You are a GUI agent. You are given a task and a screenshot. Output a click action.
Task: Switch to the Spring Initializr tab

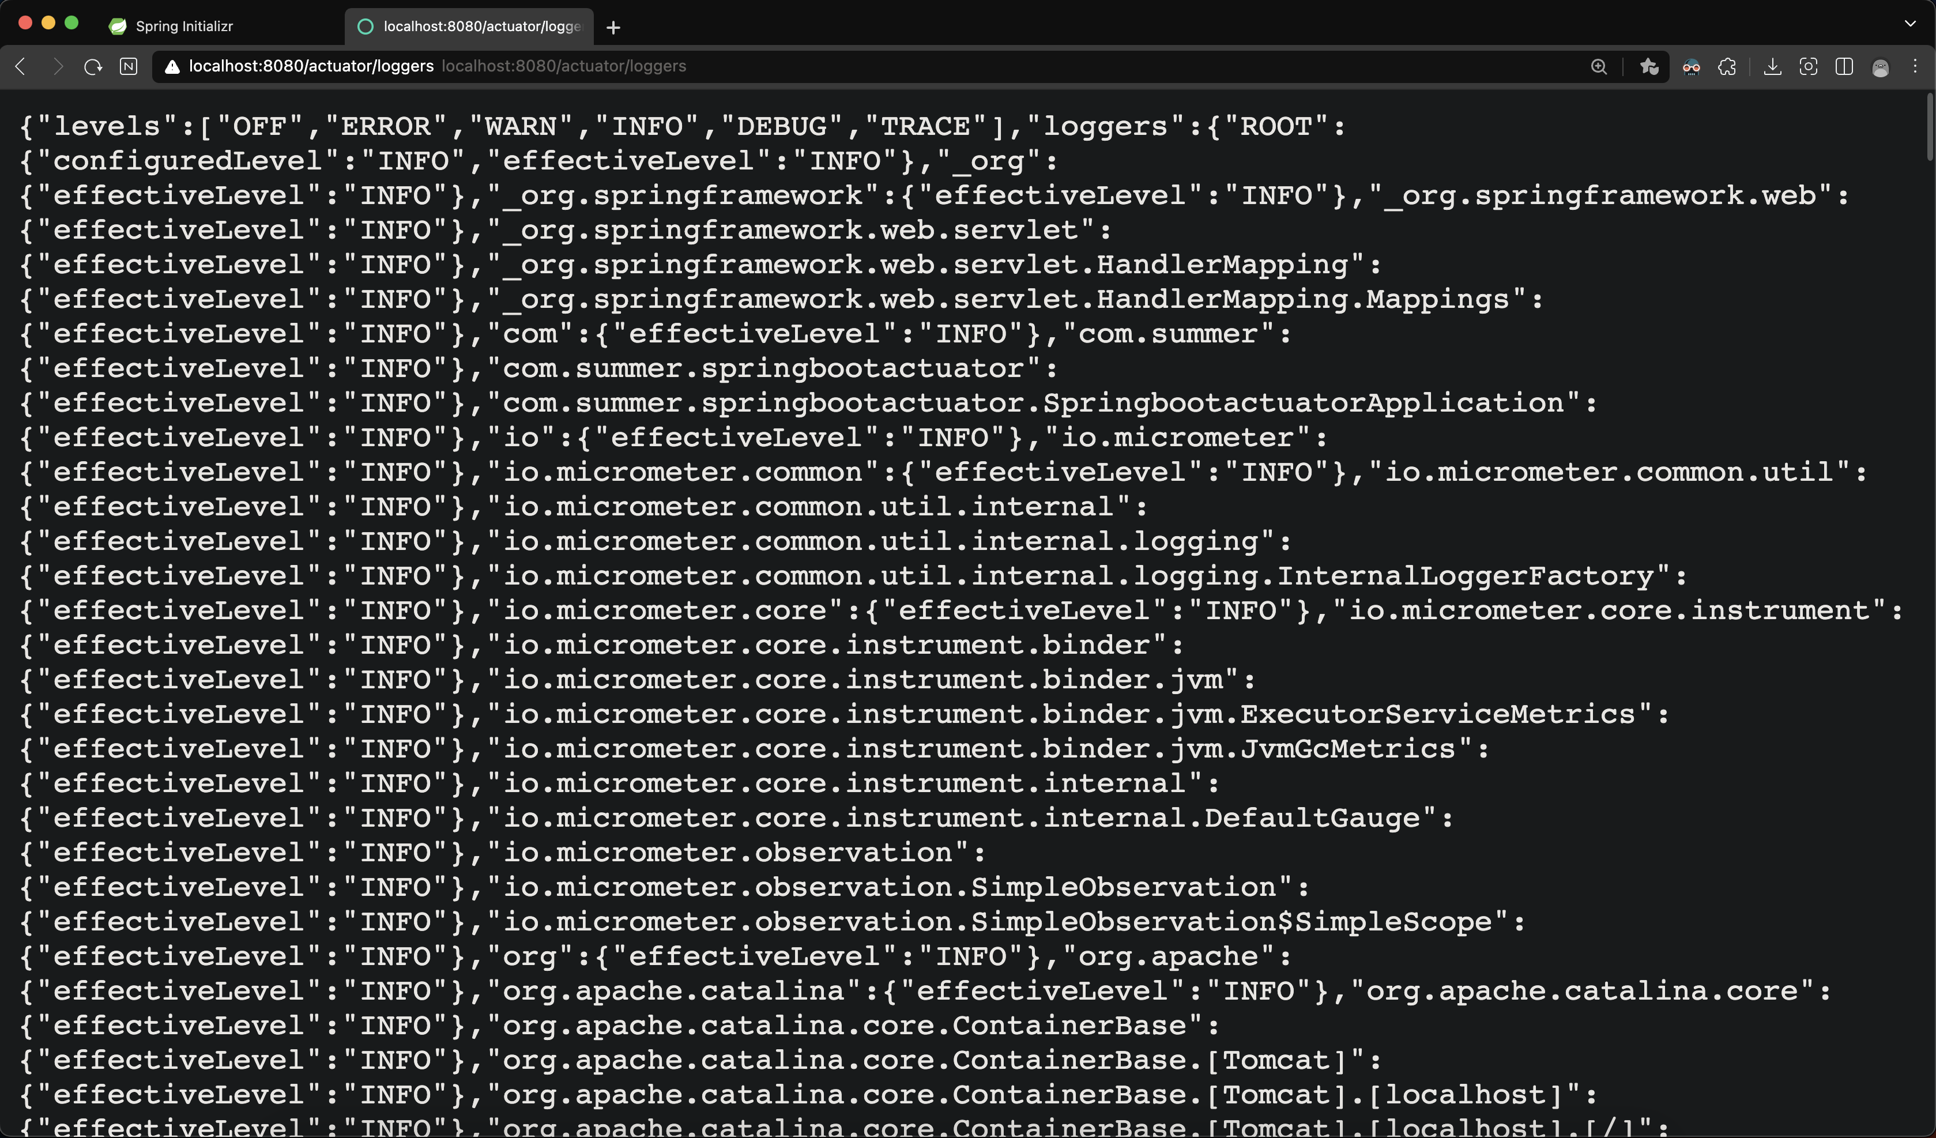(184, 26)
